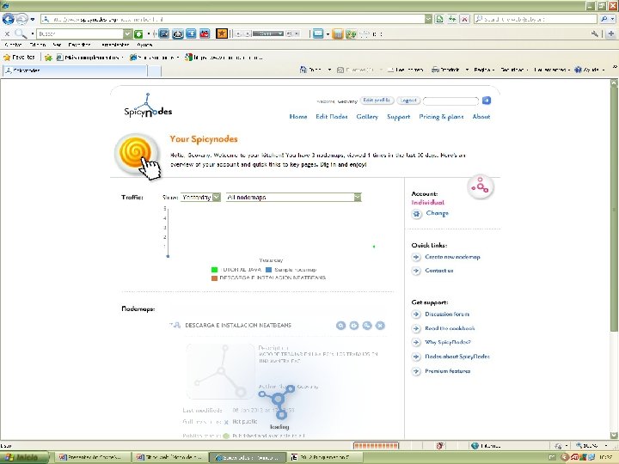
Task: Click the browser Forward arrow button
Action: (x=21, y=19)
